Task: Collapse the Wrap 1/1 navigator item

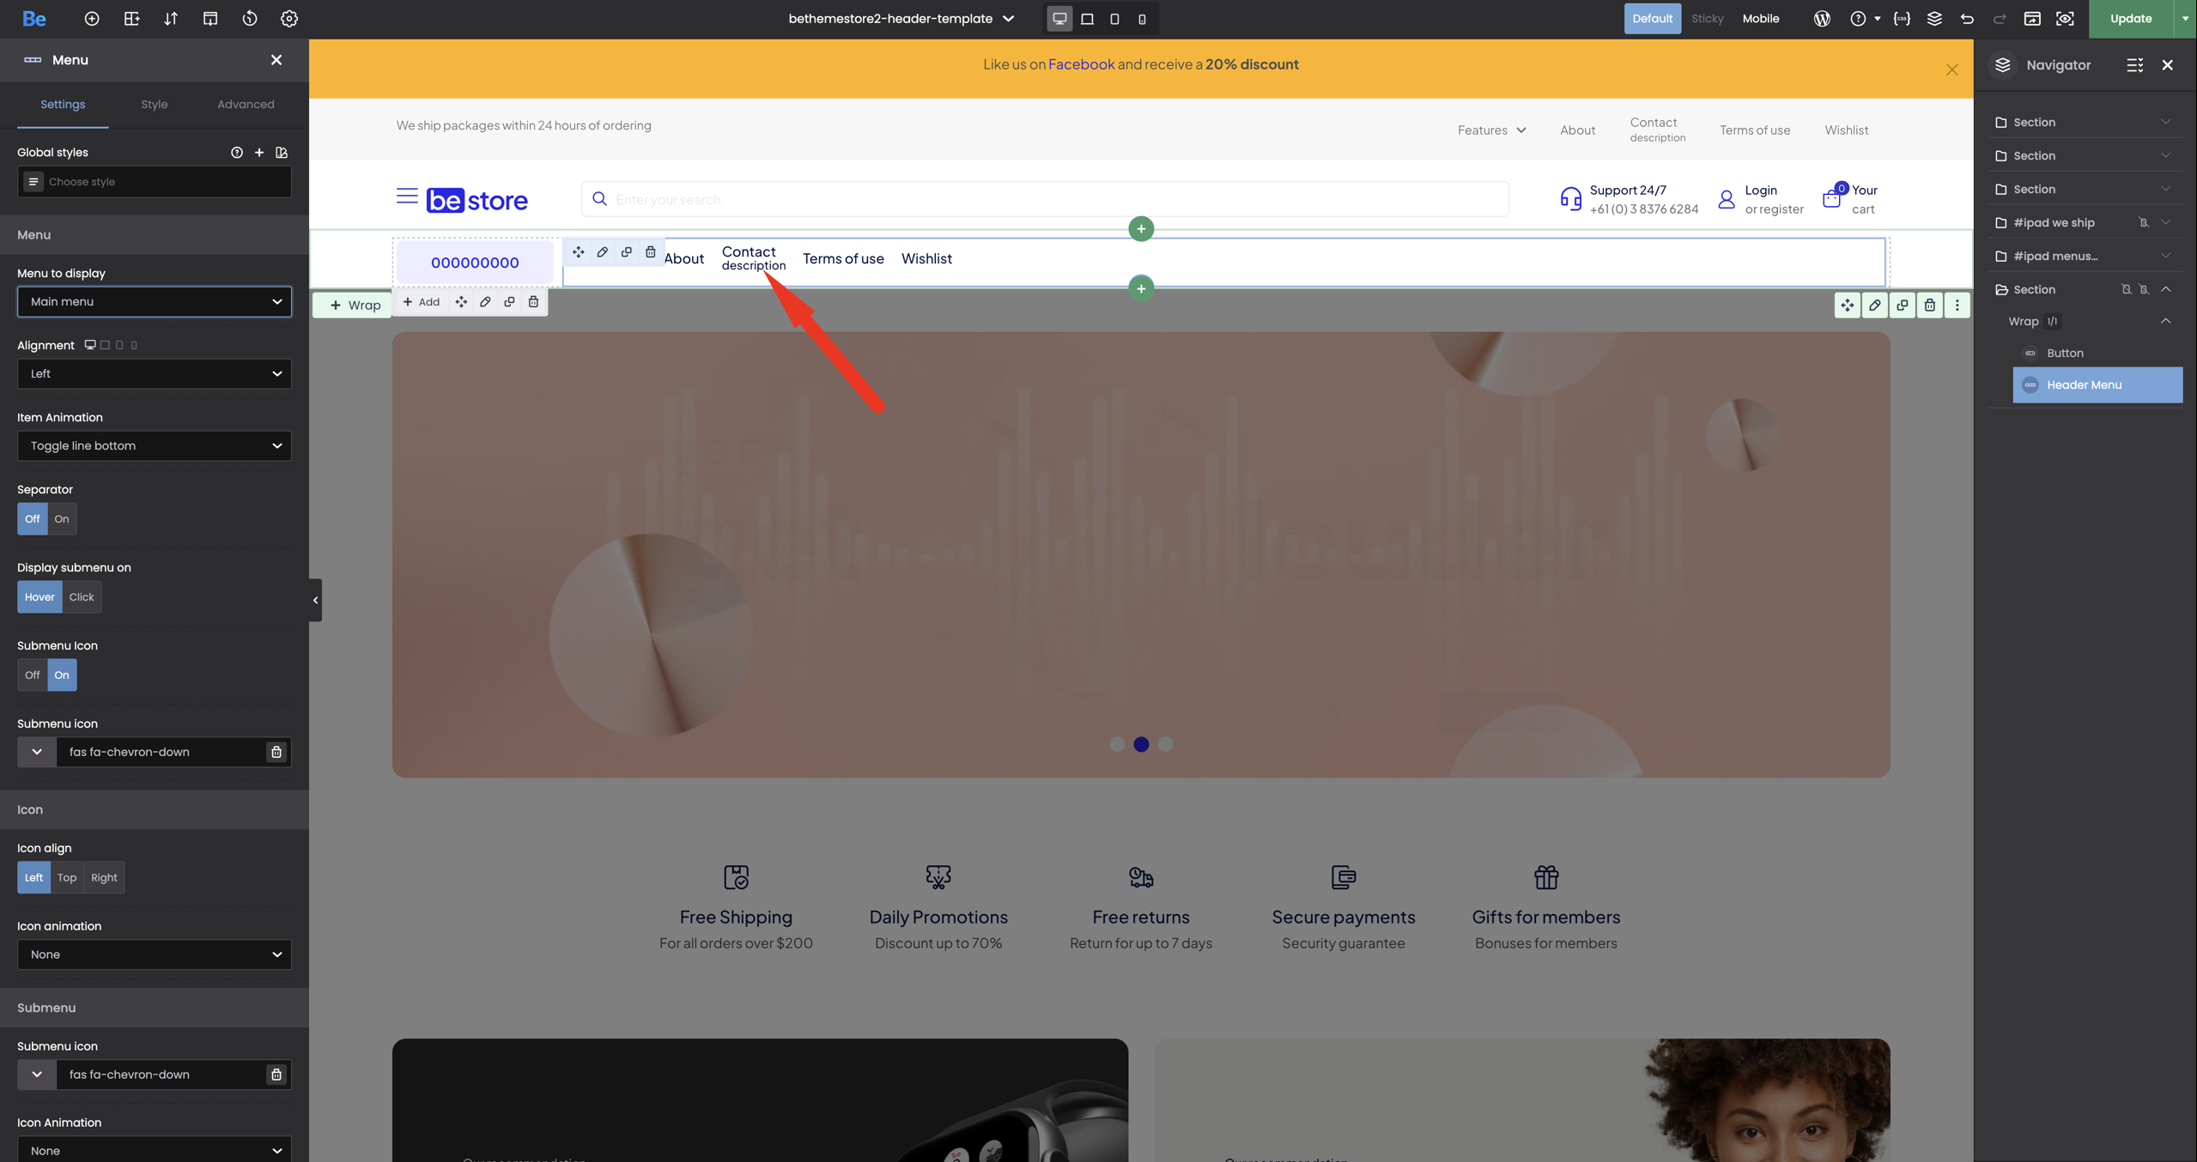Action: (x=2165, y=321)
